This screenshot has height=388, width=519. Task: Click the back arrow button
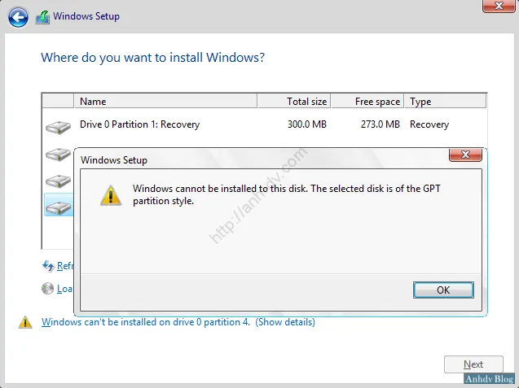pyautogui.click(x=18, y=16)
